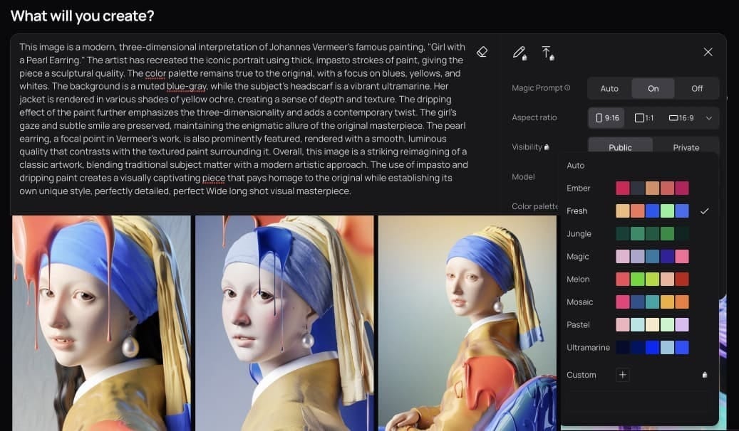Open third generated image seated figure

pos(467,323)
